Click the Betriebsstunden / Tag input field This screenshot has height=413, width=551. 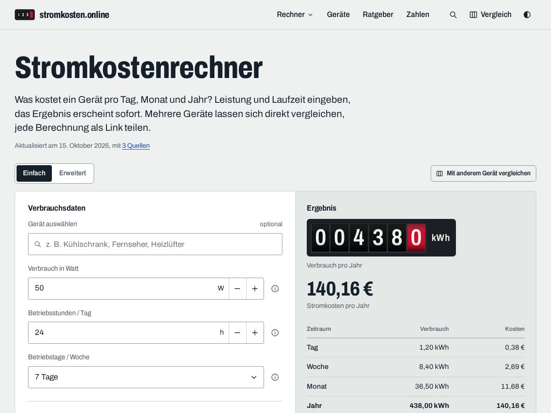129,333
